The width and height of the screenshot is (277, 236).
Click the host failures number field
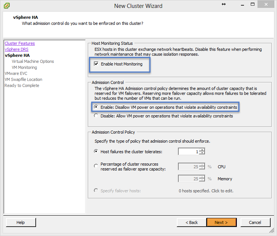(189, 151)
